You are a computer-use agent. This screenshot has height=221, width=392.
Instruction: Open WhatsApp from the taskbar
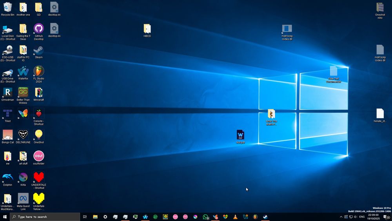click(x=205, y=217)
